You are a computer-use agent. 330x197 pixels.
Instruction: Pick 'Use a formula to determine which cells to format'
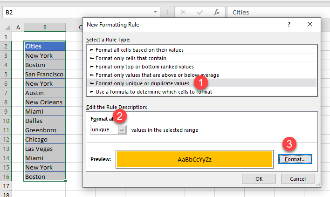(153, 92)
